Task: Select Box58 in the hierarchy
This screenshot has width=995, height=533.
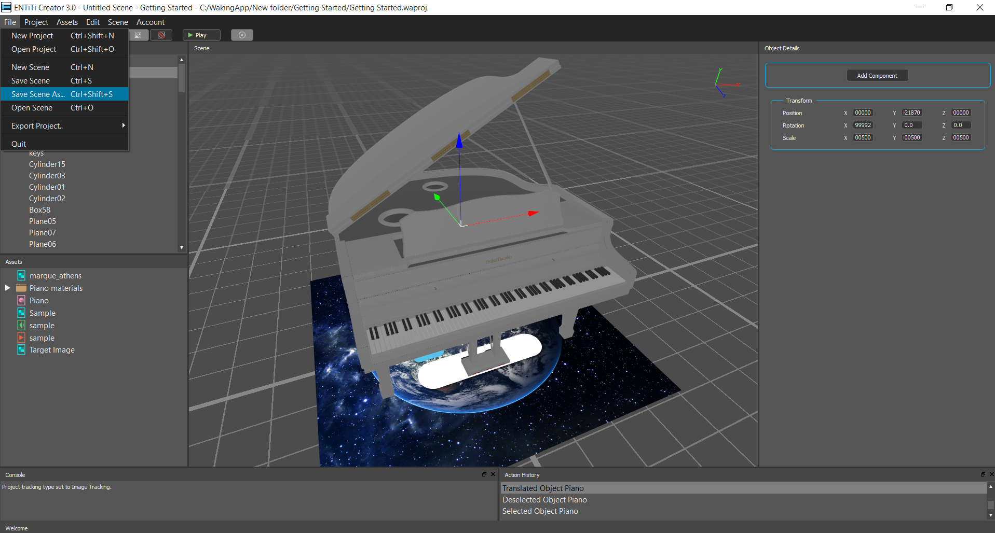Action: click(x=40, y=209)
